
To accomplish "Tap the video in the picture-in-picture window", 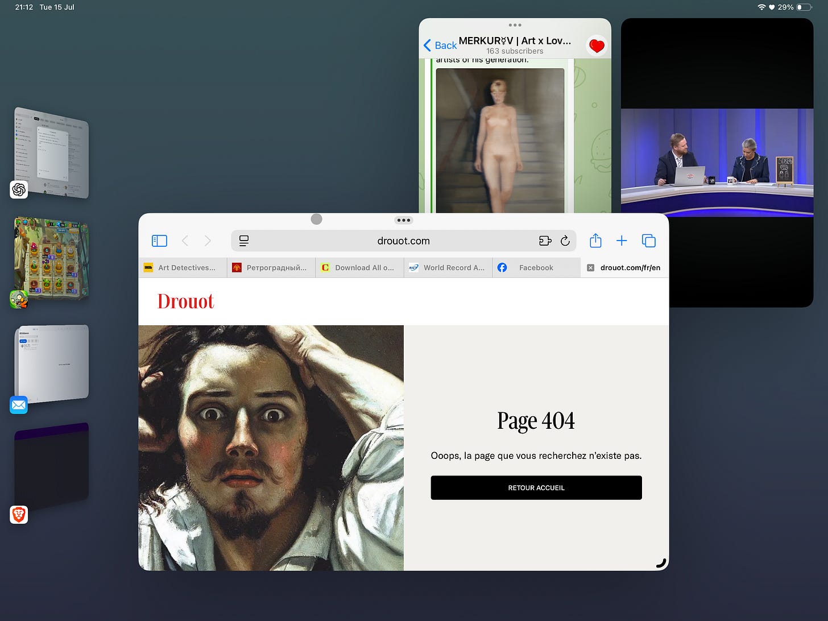I will (x=717, y=163).
